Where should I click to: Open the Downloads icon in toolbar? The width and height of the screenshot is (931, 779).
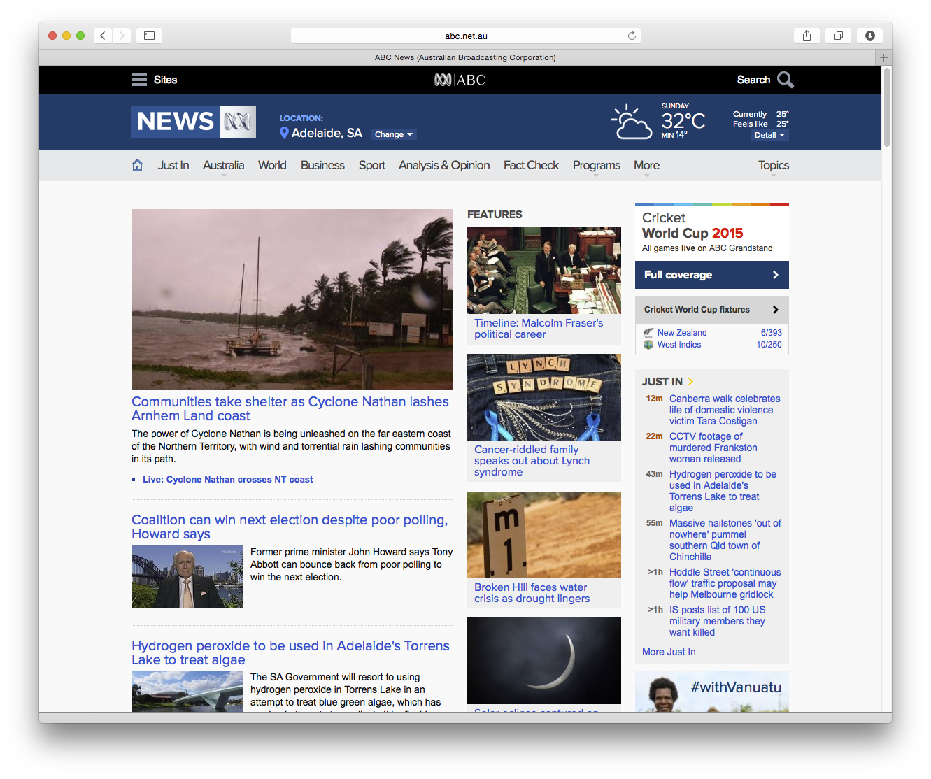(x=869, y=36)
